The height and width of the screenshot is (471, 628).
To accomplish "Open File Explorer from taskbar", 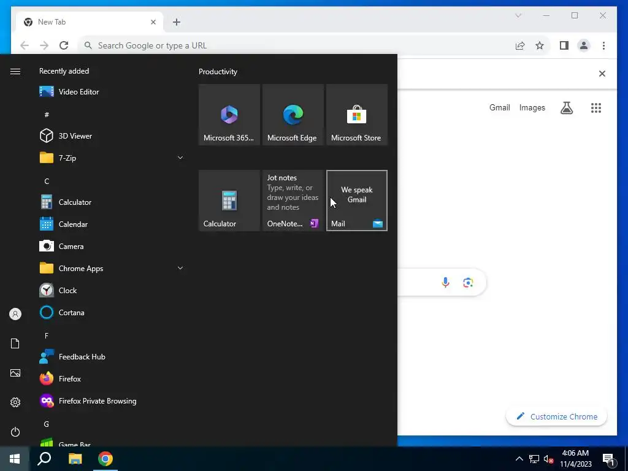I will pos(75,459).
